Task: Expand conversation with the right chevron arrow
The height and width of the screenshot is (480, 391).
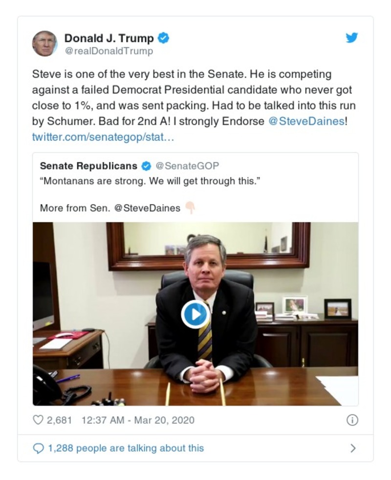Action: click(353, 448)
